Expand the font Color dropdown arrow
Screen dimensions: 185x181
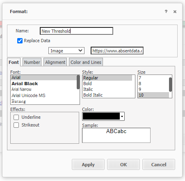coord(122,116)
